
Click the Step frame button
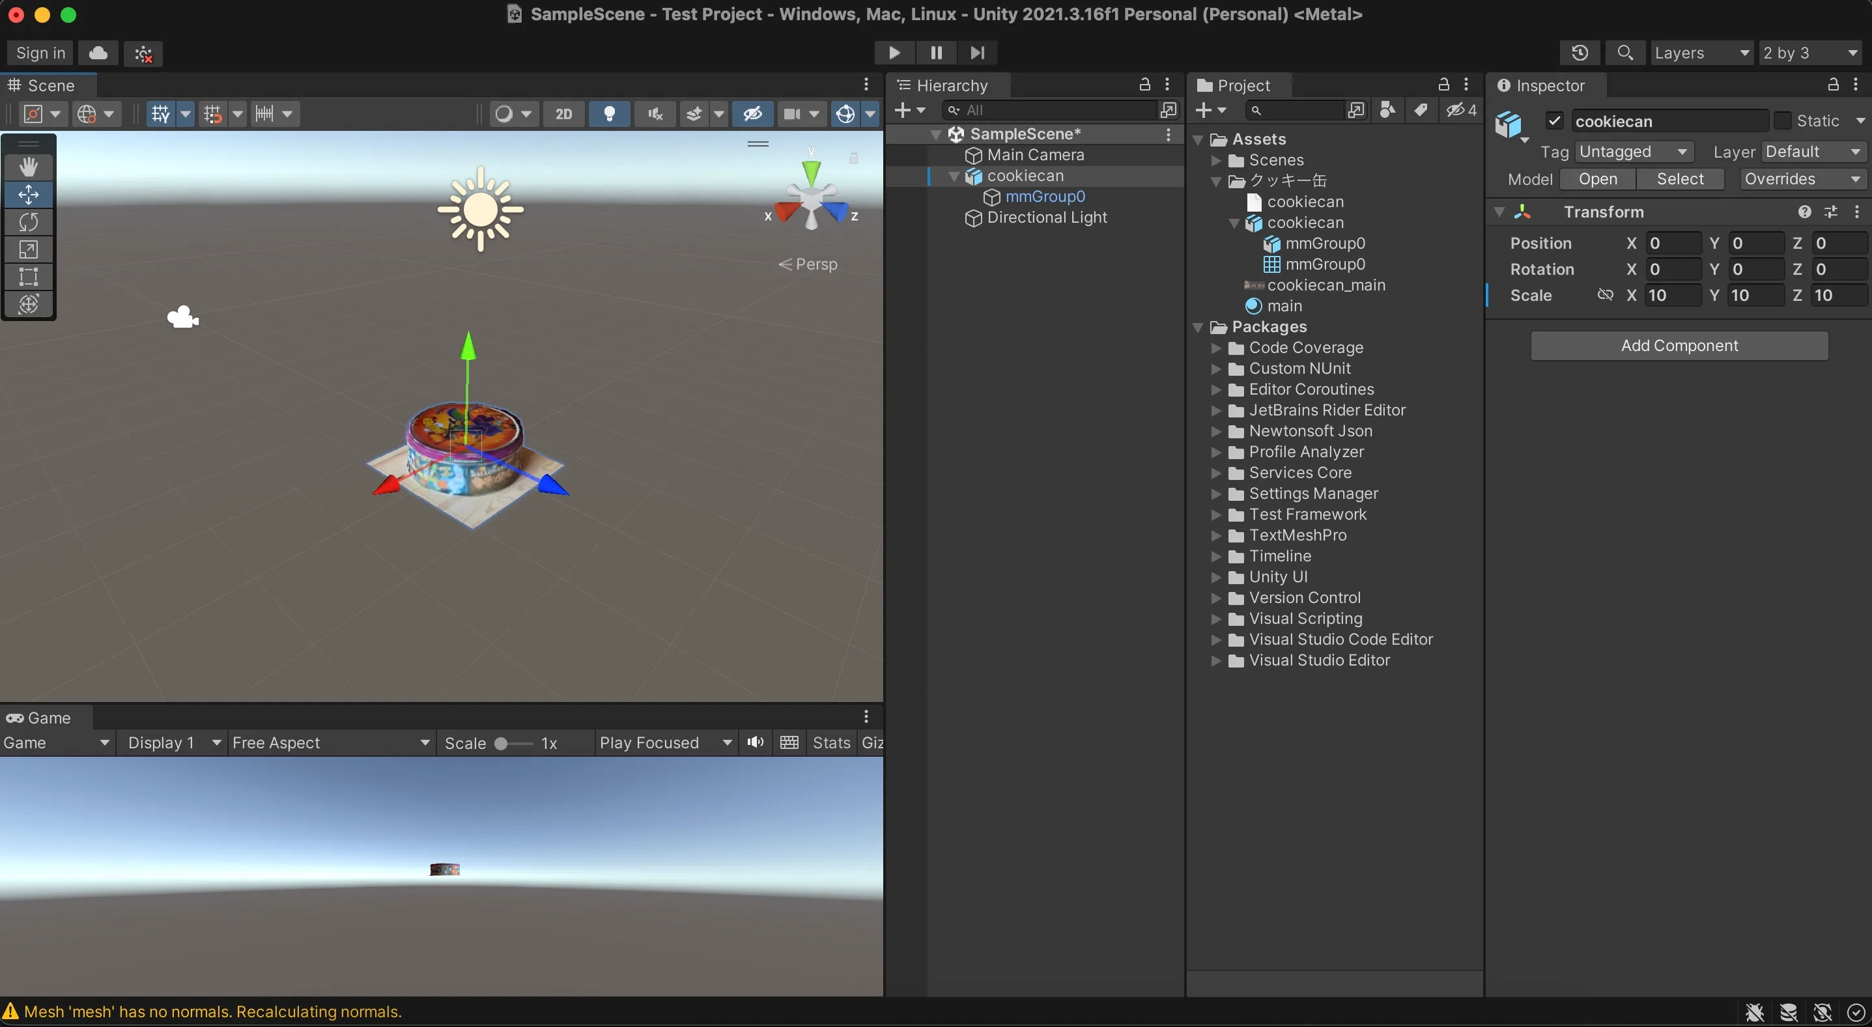click(978, 52)
